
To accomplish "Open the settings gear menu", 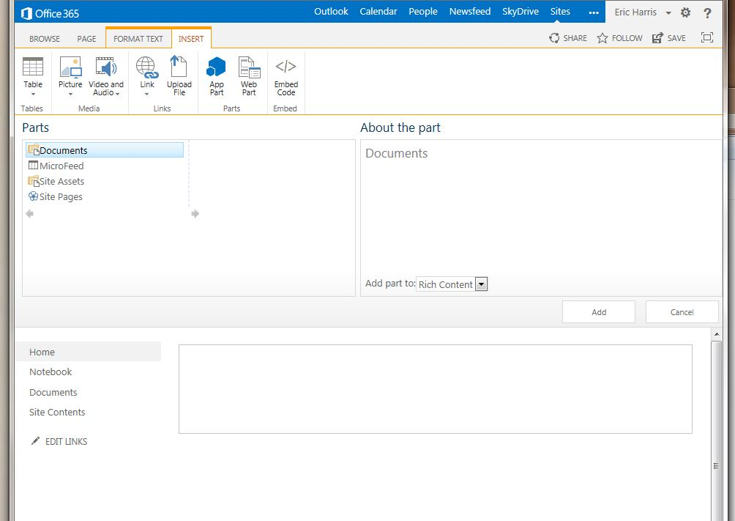I will 685,12.
